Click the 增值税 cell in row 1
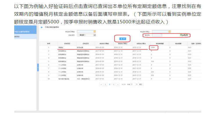Screen dimensions: 218x120 (61, 47)
